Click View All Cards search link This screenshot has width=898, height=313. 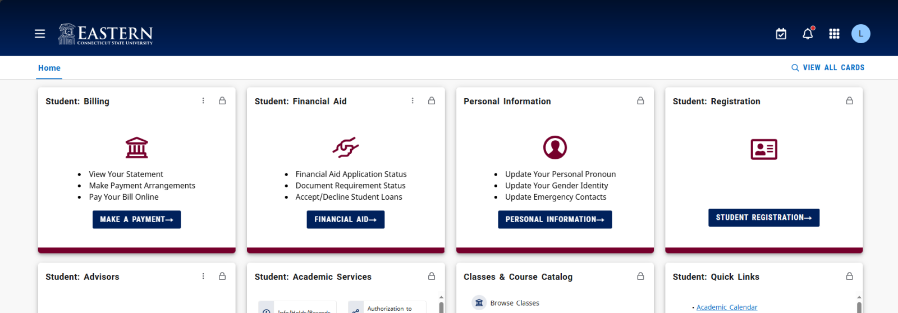828,68
